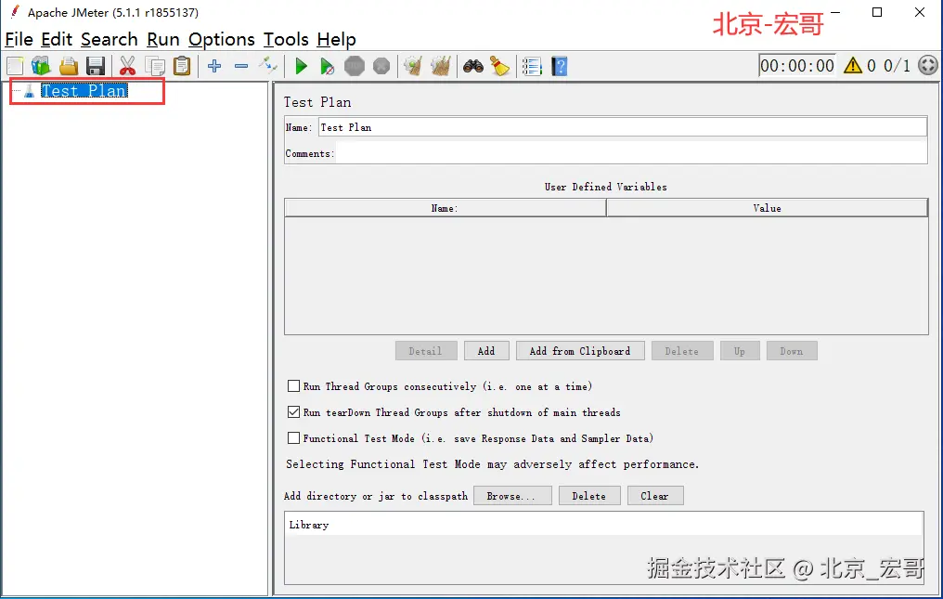Start the test with green Play icon
The width and height of the screenshot is (943, 599).
pos(301,66)
